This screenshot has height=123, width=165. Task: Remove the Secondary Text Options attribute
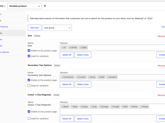tap(161, 66)
